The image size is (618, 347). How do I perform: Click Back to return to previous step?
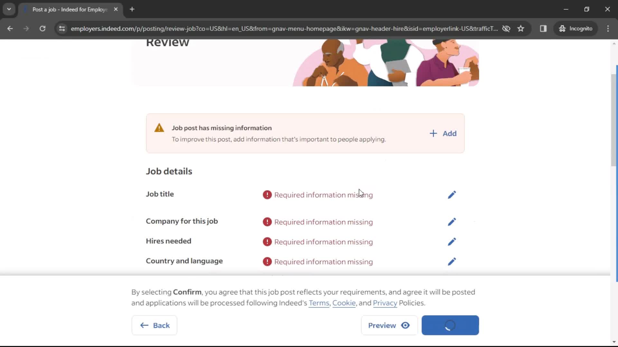point(155,325)
